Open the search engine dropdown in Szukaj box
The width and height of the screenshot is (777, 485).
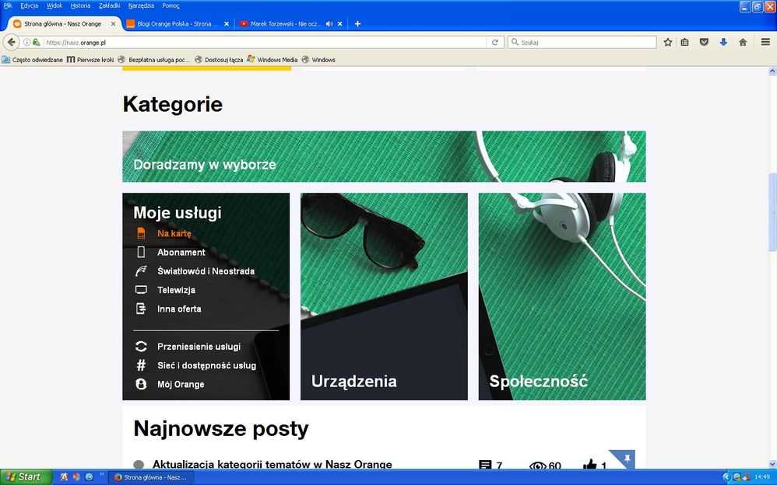516,42
